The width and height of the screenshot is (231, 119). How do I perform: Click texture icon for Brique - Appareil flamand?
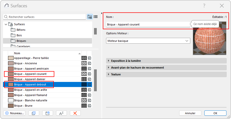click(89, 95)
